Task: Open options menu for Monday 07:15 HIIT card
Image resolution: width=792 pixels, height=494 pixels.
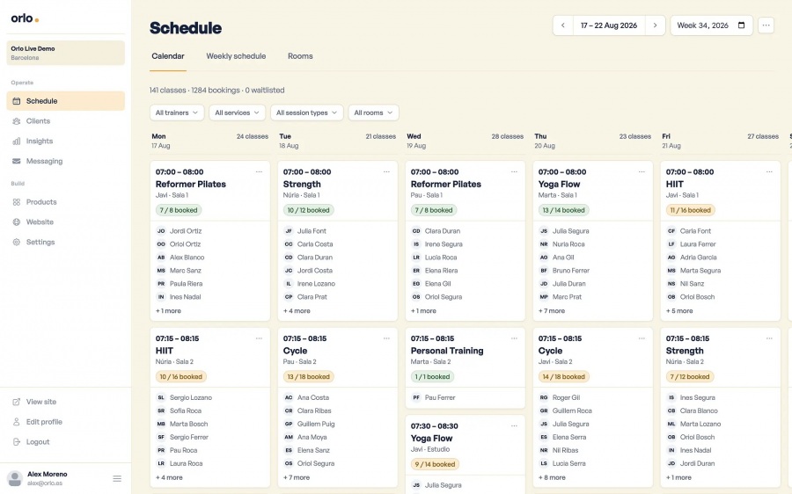Action: [259, 338]
